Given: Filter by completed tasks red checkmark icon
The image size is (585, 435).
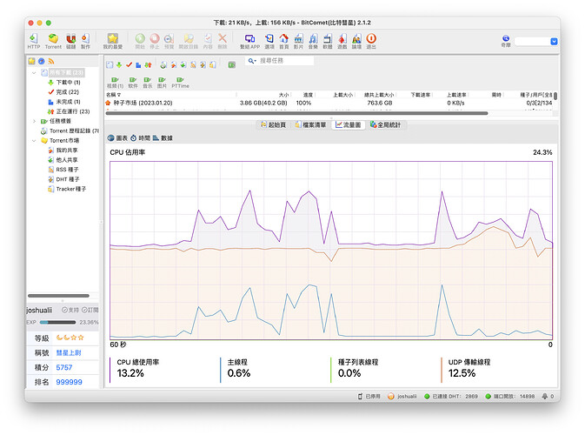Looking at the screenshot, I should (129, 65).
